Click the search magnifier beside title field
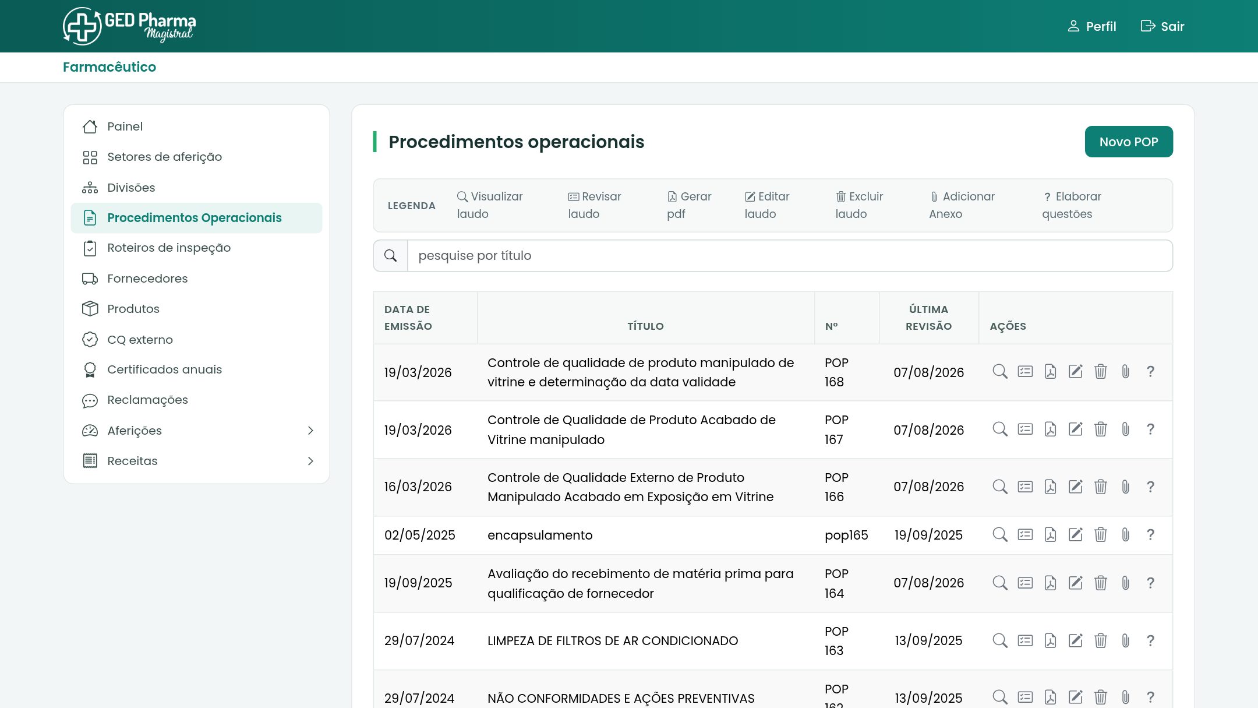This screenshot has height=708, width=1258. pos(390,256)
